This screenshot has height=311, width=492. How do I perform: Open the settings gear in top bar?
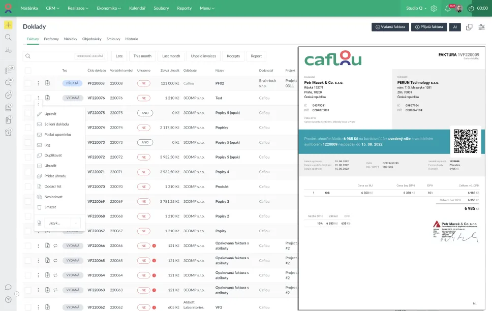tap(434, 8)
